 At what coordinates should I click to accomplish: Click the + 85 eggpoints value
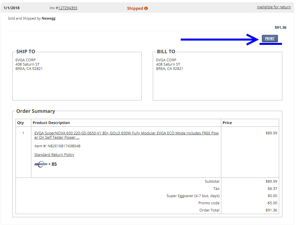(x=53, y=164)
